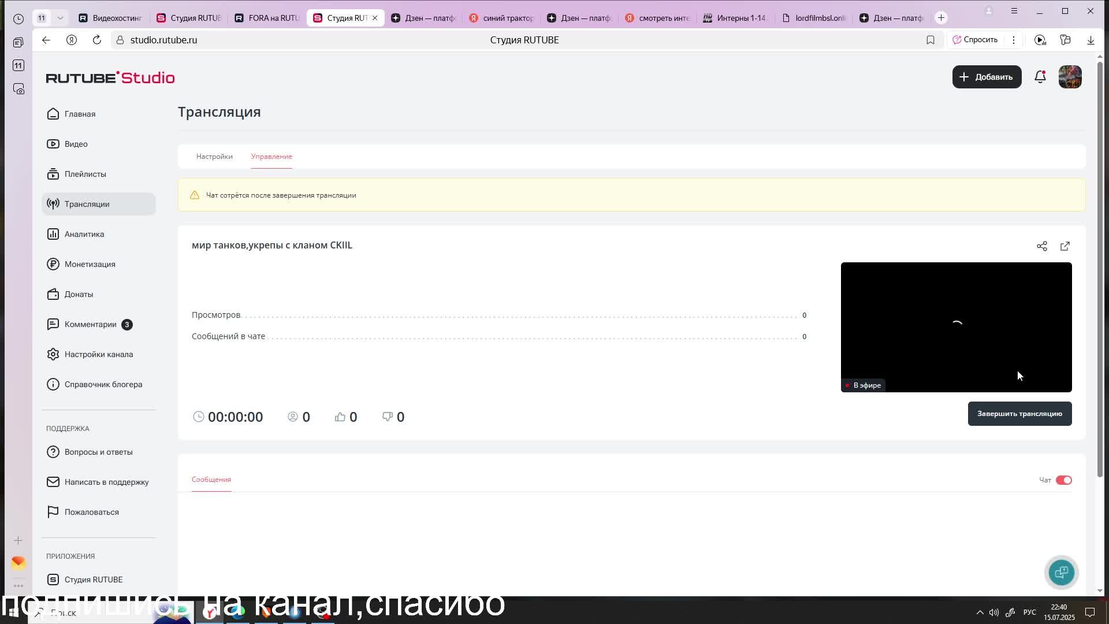
Task: Open stream in new window icon
Action: pos(1065,246)
